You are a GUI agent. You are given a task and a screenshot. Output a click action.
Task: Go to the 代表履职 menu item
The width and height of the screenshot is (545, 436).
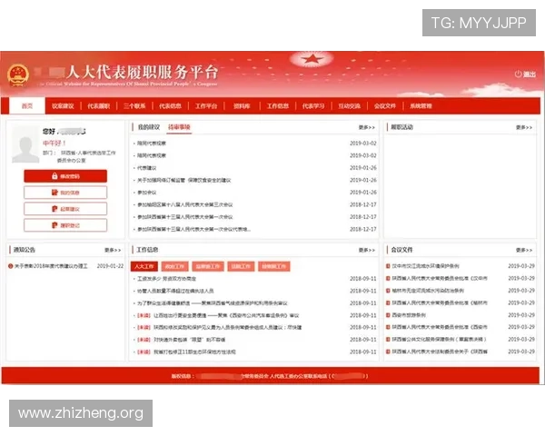[x=99, y=105]
